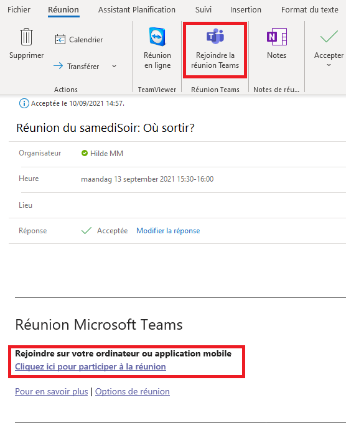The height and width of the screenshot is (423, 346).
Task: Open Calendrier from the Actions group
Action: (x=79, y=40)
